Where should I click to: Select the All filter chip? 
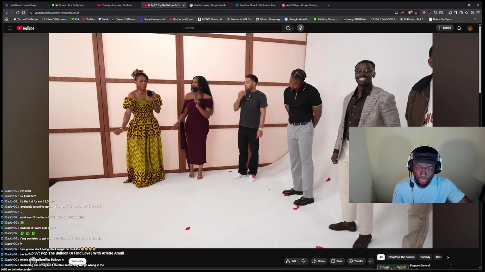pyautogui.click(x=381, y=257)
